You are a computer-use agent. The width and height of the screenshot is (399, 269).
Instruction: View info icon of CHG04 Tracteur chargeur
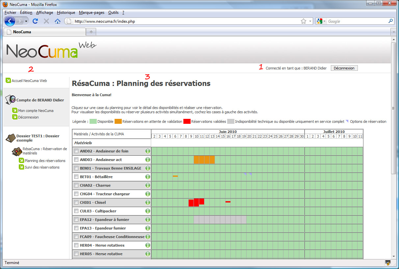click(x=148, y=194)
